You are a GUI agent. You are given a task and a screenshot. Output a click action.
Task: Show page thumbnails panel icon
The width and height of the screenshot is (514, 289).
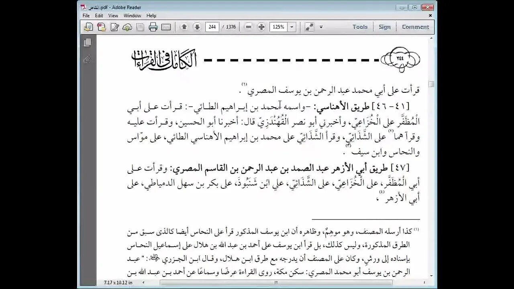pos(87,43)
